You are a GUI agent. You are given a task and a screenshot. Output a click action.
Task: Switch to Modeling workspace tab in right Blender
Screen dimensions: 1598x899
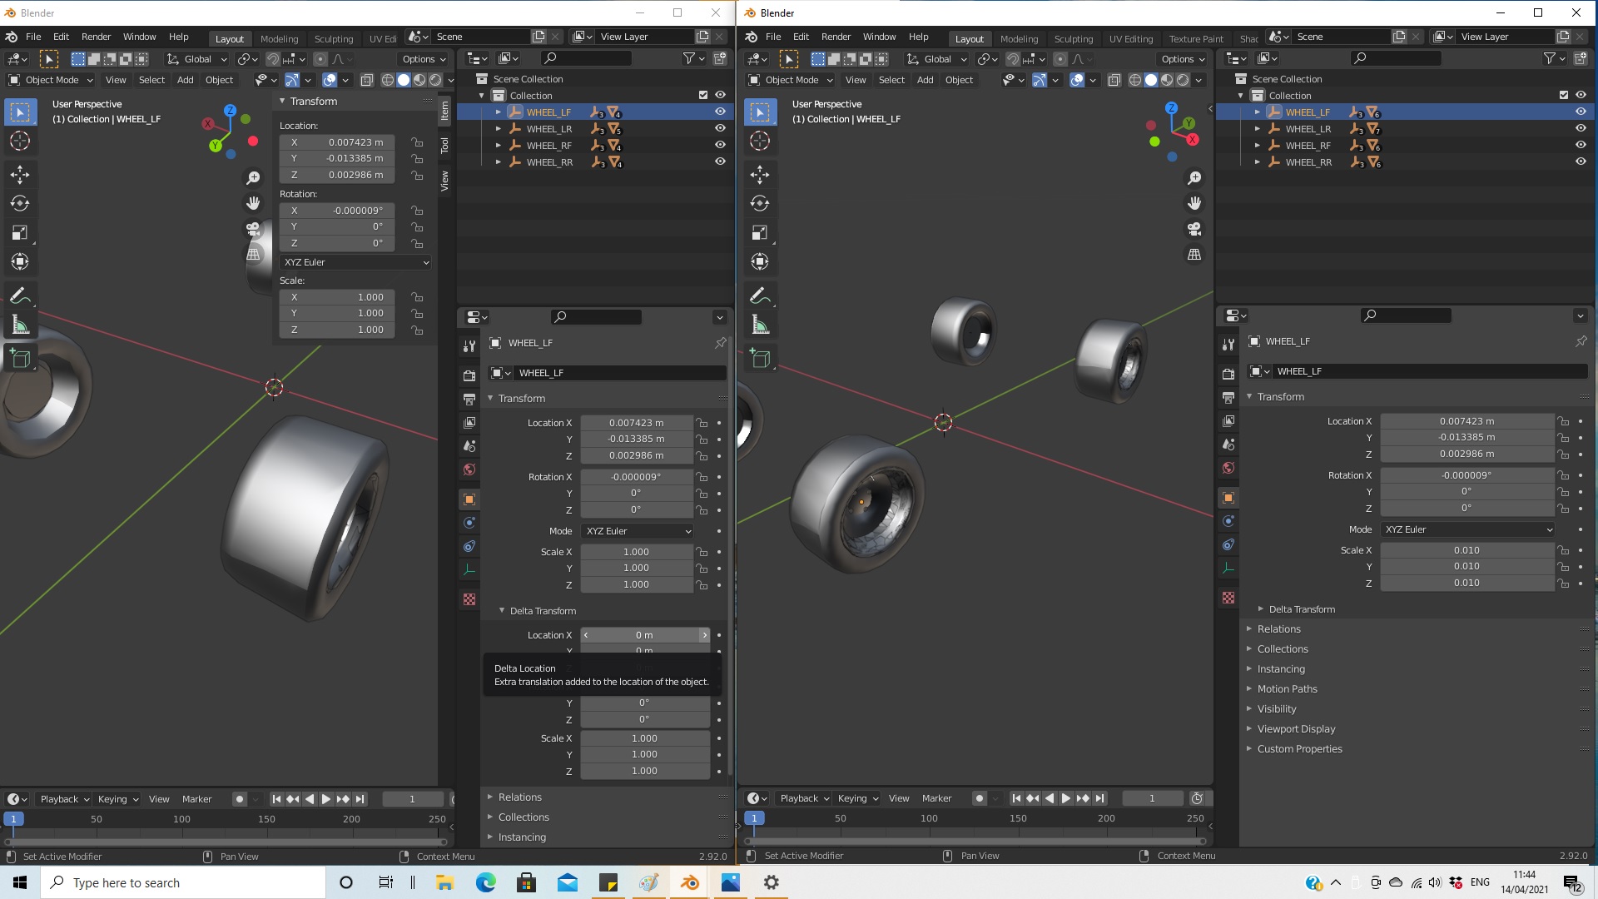[x=1019, y=38]
